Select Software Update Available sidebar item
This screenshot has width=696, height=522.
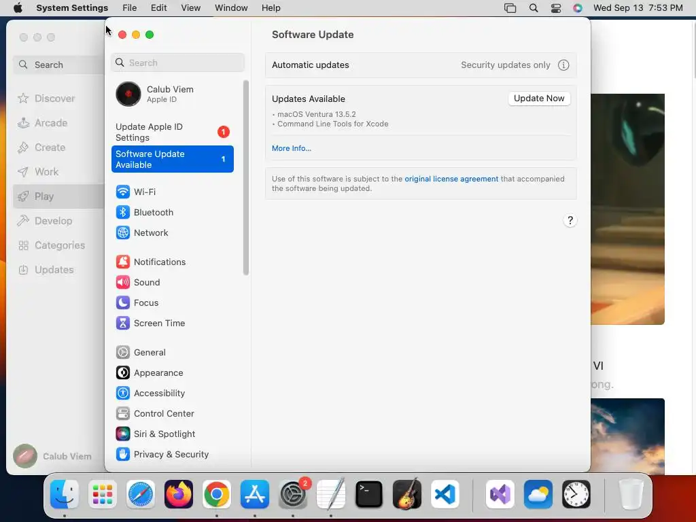172,159
